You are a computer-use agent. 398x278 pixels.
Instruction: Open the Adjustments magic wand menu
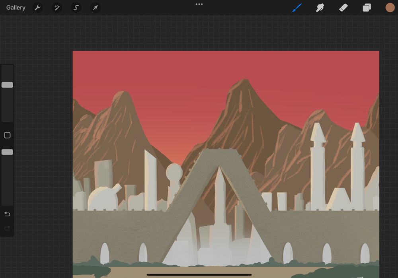[x=57, y=8]
